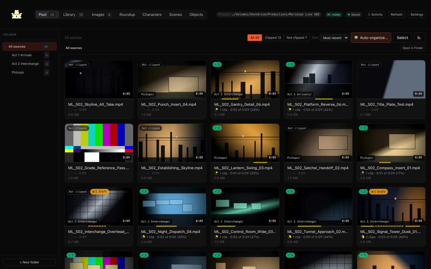
Task: Click the clip pie icon for ML_S02_Gantry_Detail_06.mp4
Action: tap(216, 110)
